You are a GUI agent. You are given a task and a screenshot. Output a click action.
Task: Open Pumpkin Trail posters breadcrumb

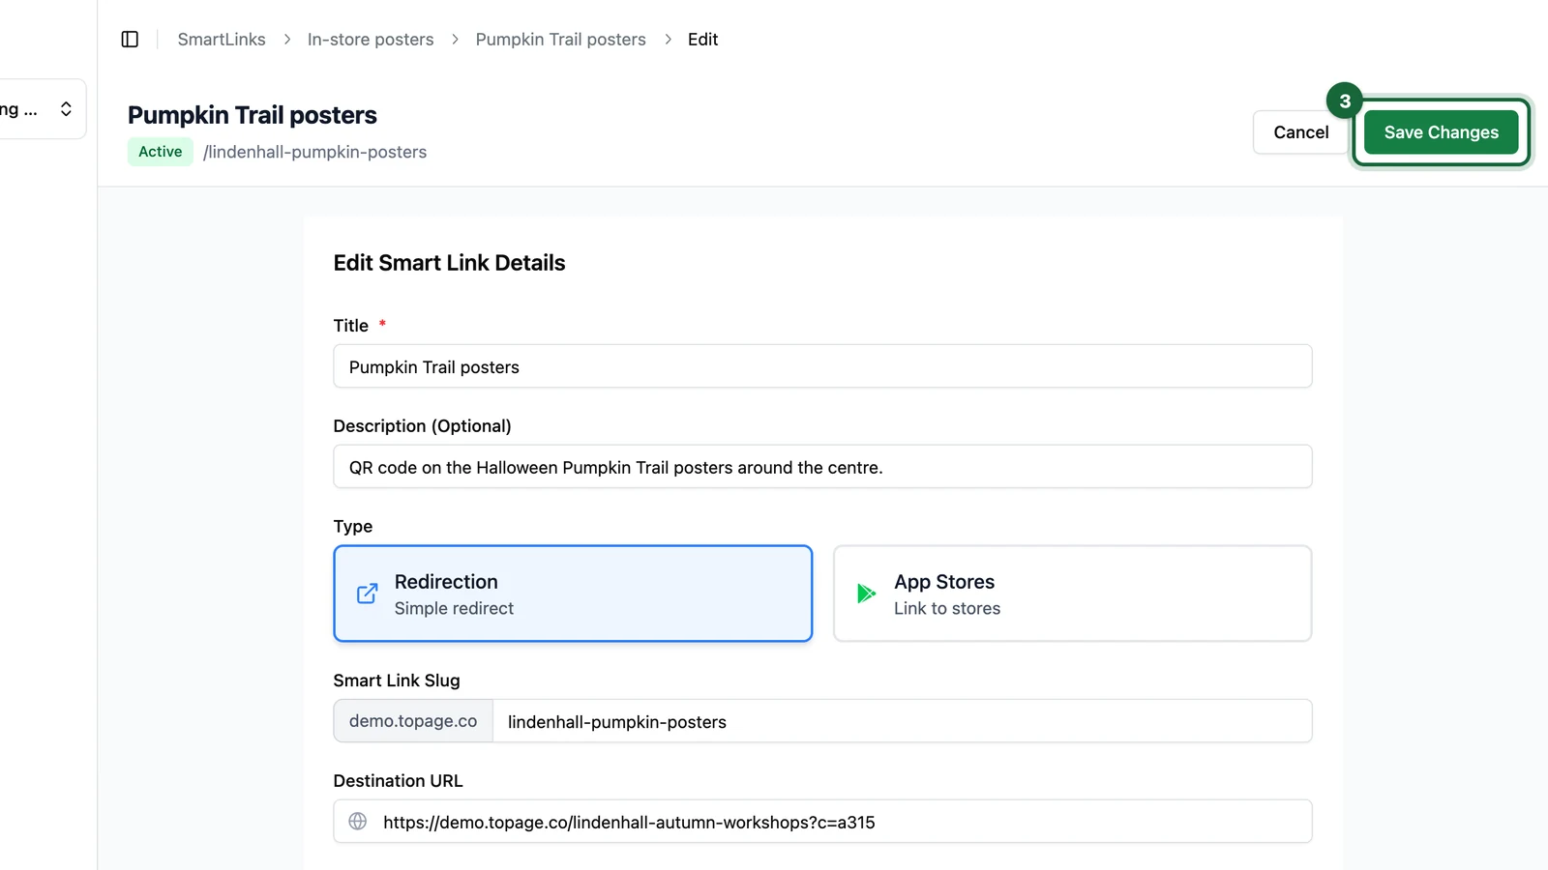click(x=560, y=40)
